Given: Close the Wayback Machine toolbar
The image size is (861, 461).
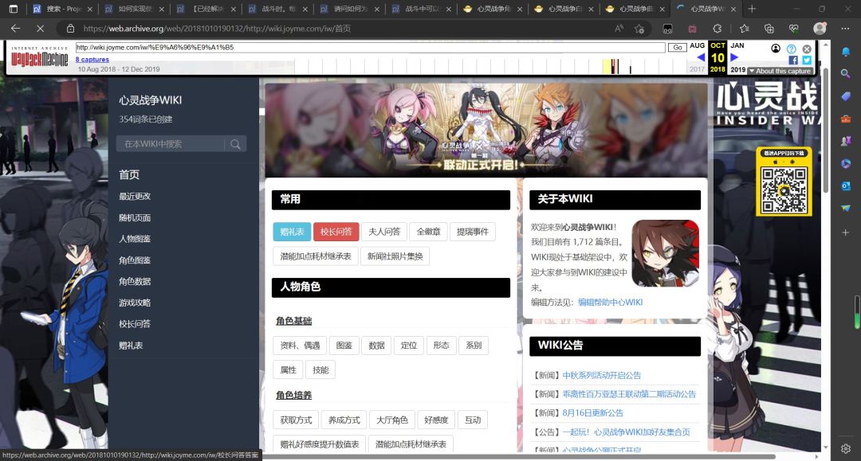Looking at the screenshot, I should pyautogui.click(x=807, y=49).
